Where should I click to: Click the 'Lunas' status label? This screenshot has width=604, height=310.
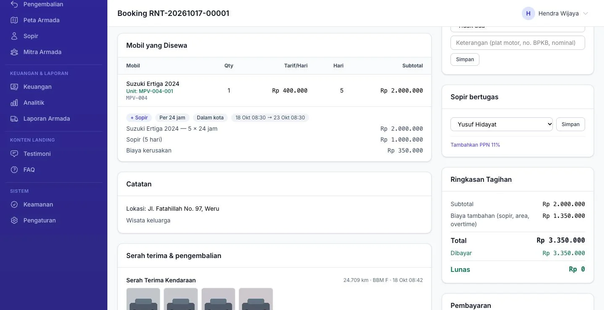coord(460,269)
